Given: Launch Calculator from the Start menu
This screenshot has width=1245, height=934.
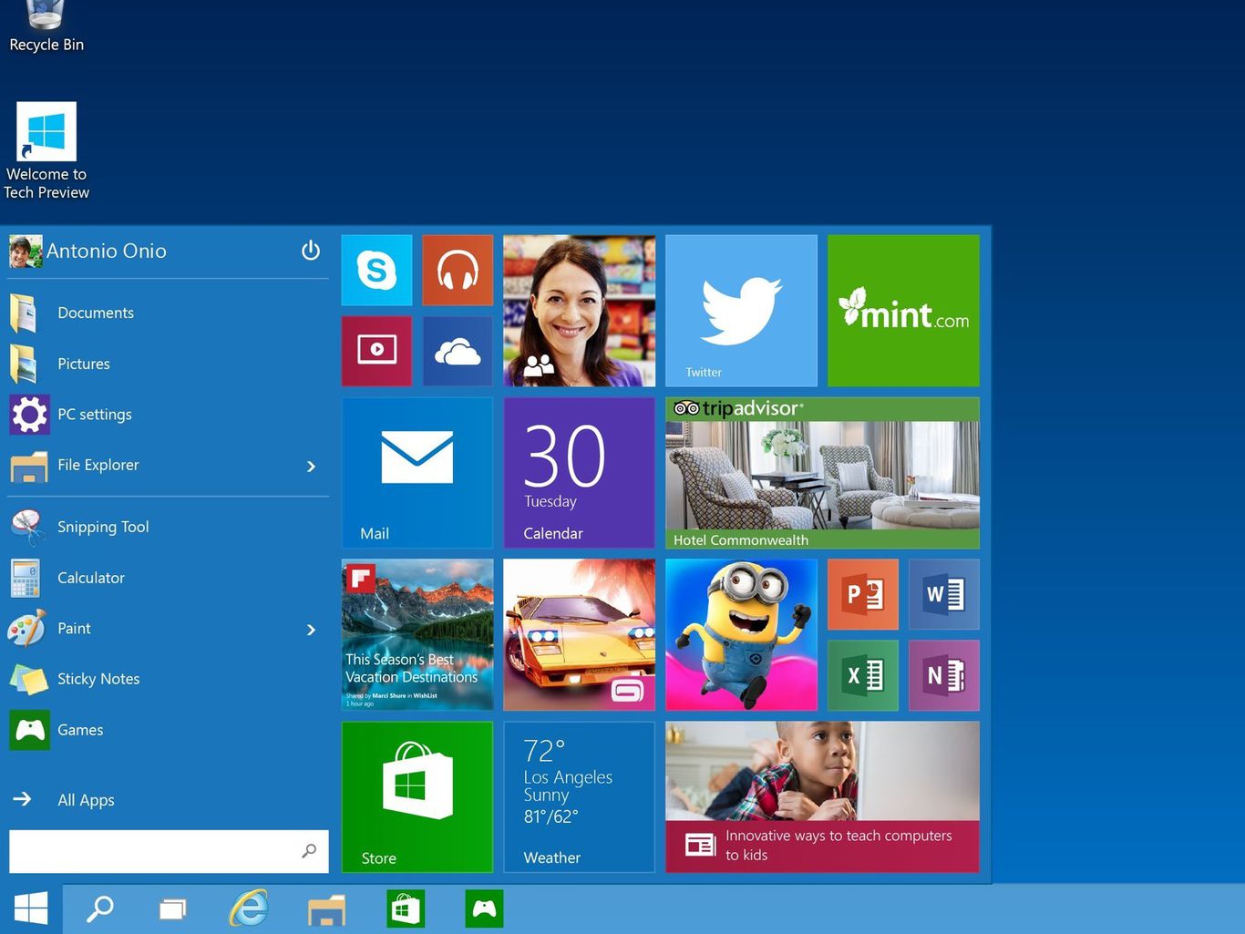Looking at the screenshot, I should (x=169, y=578).
